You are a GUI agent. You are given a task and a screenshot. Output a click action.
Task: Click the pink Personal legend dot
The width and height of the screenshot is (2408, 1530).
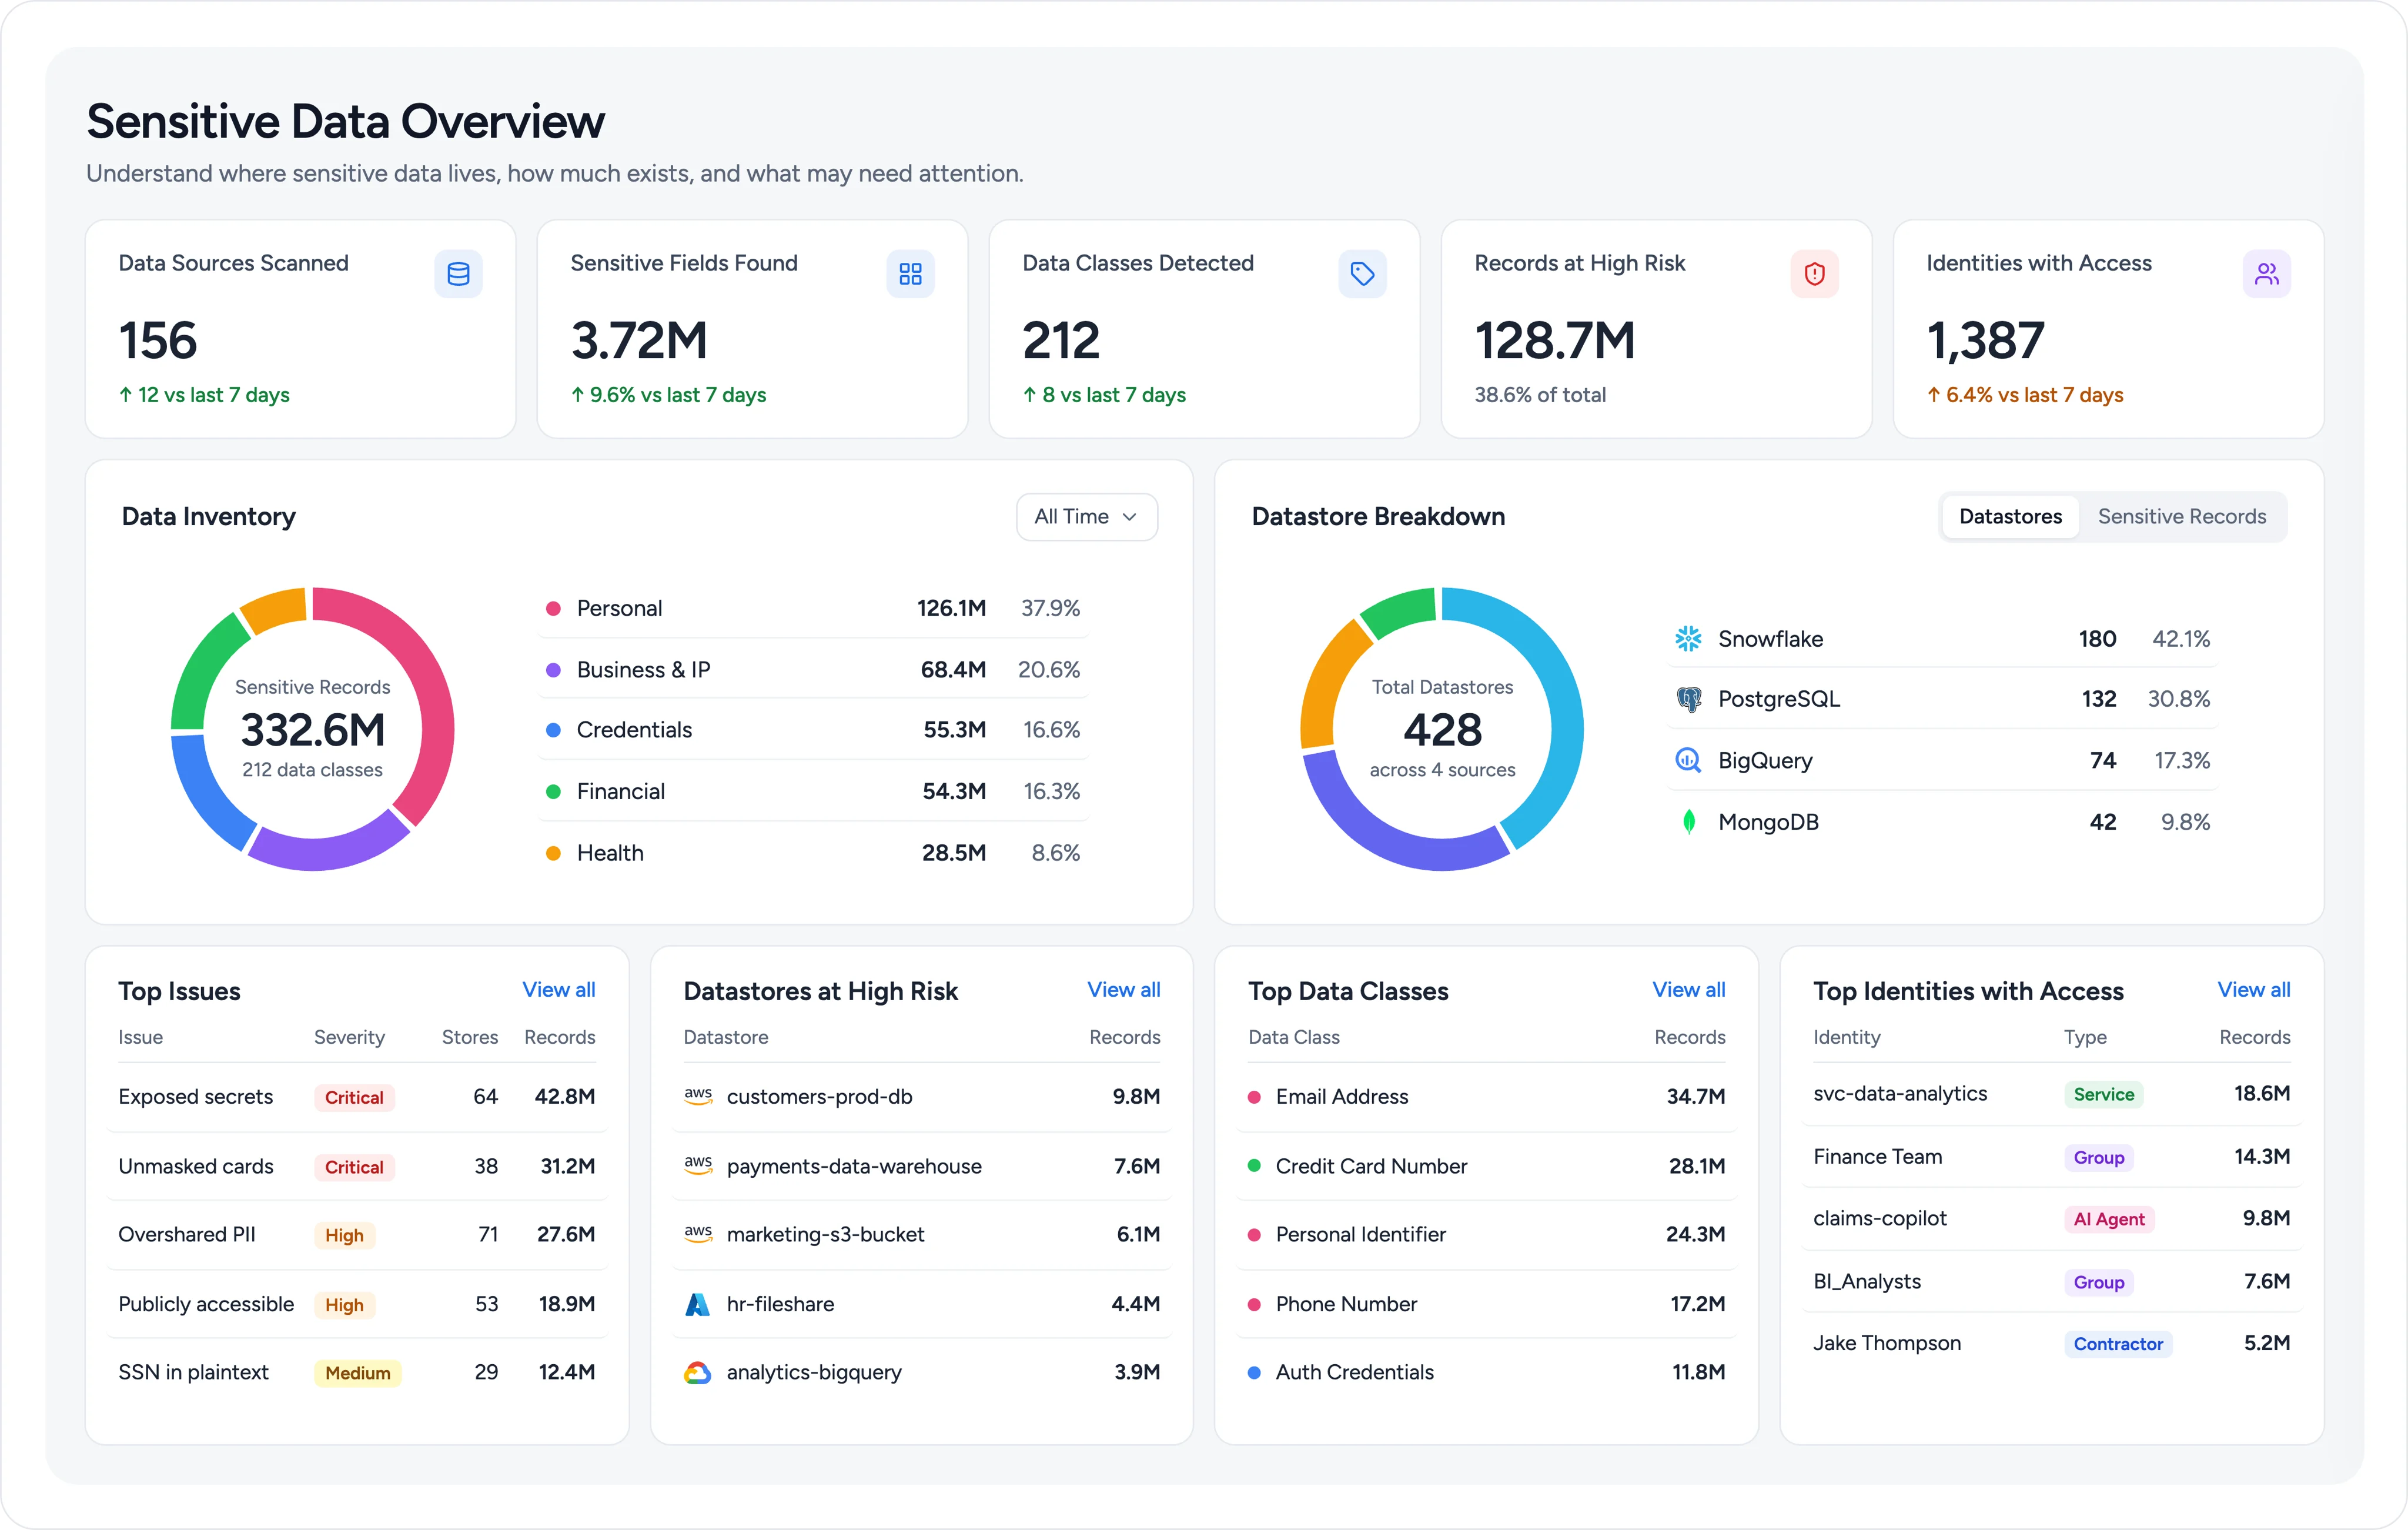coord(553,609)
